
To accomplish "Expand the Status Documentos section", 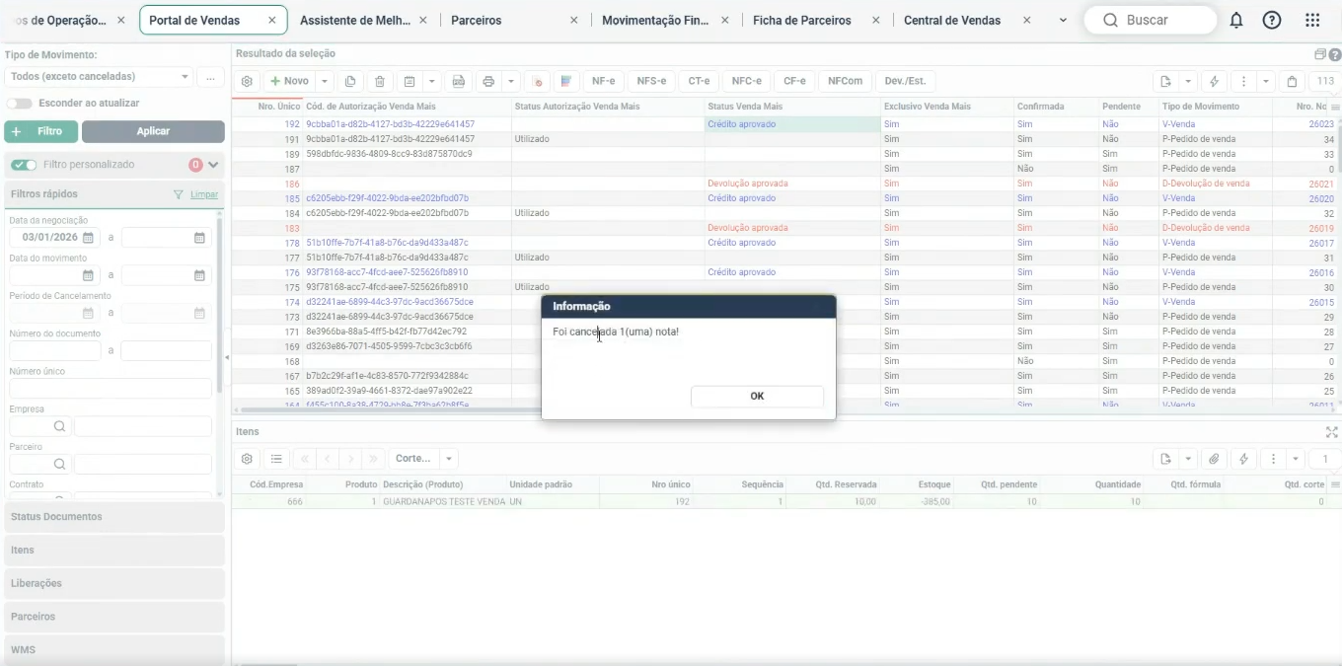I will 114,517.
